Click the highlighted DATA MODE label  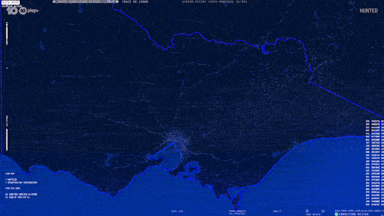click(11, 2)
